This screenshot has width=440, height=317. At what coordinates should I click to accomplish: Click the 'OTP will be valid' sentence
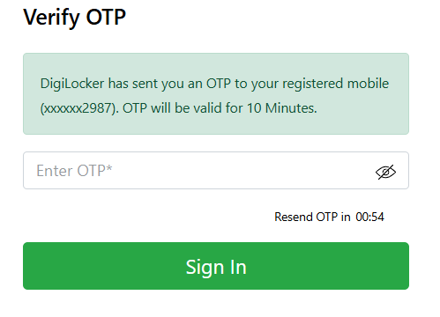220,108
